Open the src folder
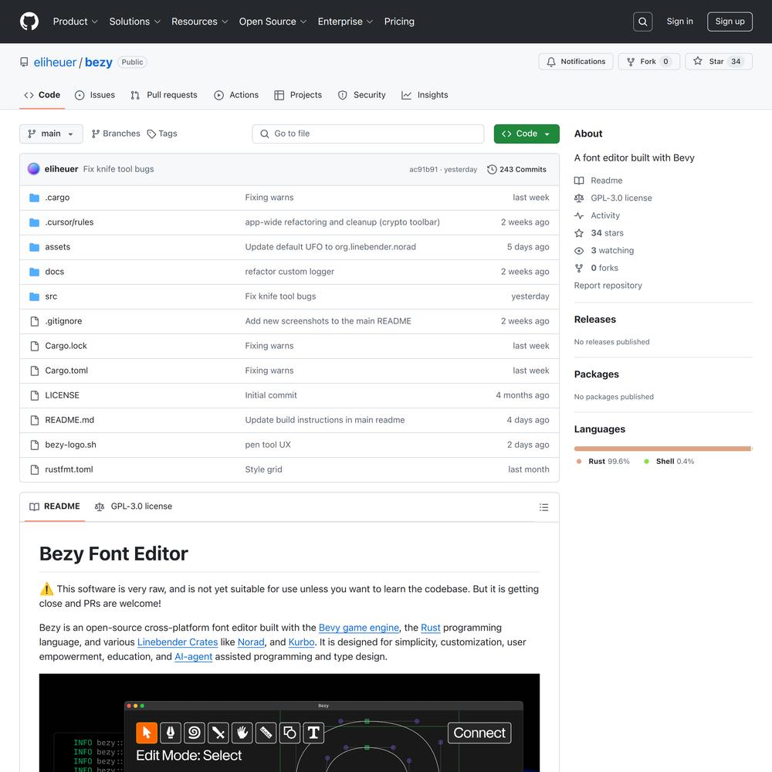Viewport: 772px width, 772px height. pos(51,296)
